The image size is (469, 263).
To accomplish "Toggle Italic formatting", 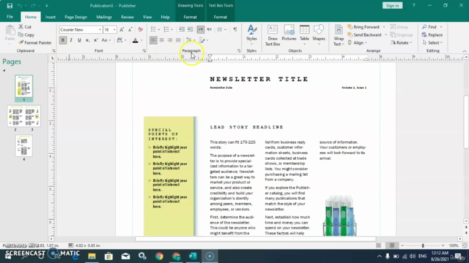I will (71, 40).
